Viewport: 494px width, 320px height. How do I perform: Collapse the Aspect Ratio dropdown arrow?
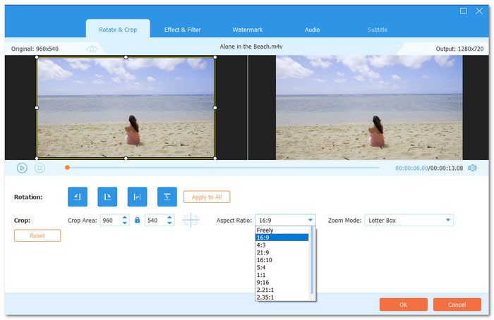pyautogui.click(x=311, y=220)
